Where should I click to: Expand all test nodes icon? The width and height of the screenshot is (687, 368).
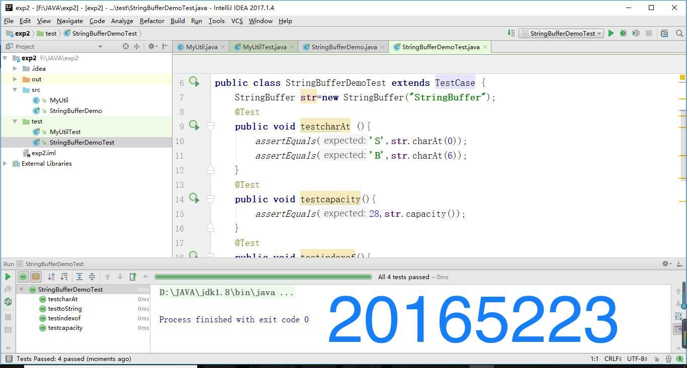79,277
